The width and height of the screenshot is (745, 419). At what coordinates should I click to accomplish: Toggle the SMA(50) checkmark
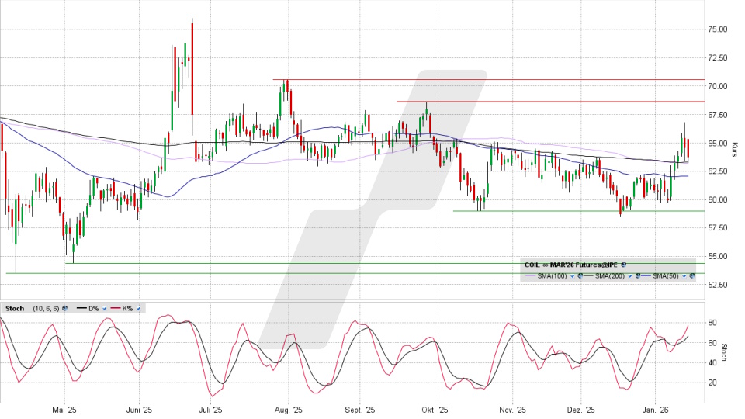tap(684, 276)
